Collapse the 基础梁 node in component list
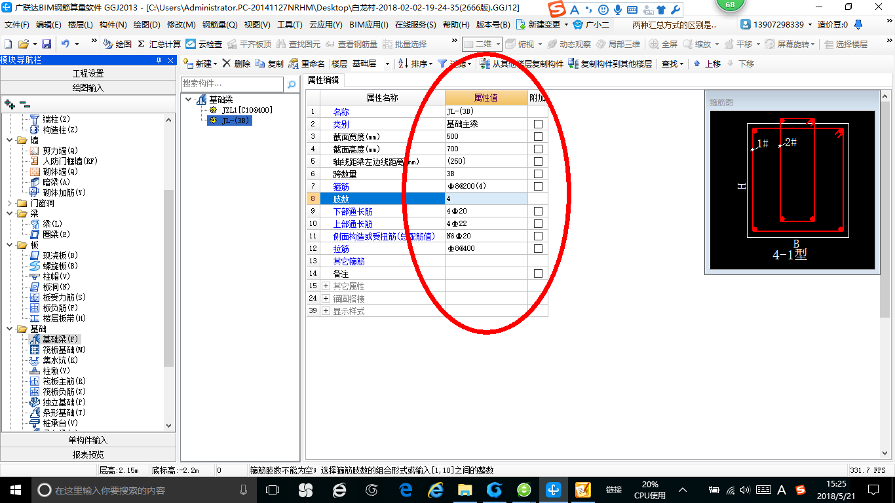 click(189, 100)
